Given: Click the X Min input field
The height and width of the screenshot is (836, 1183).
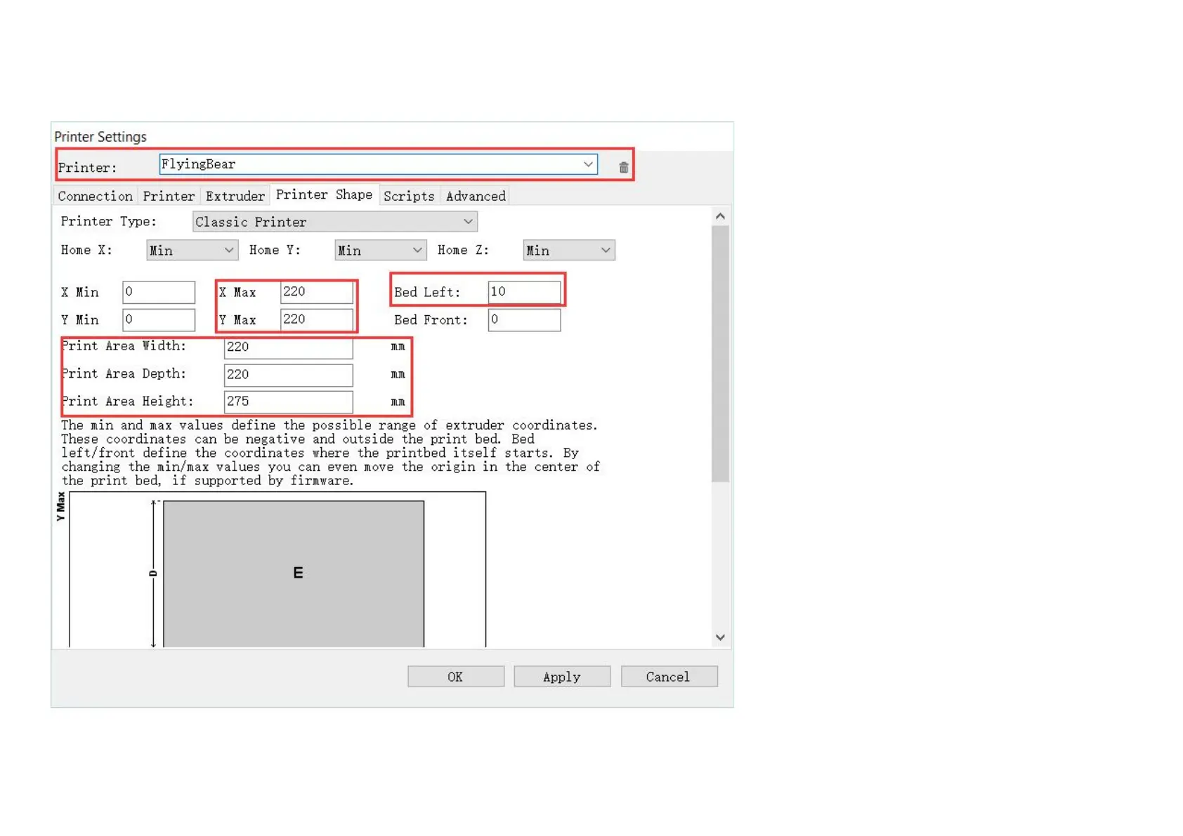Looking at the screenshot, I should (x=159, y=292).
